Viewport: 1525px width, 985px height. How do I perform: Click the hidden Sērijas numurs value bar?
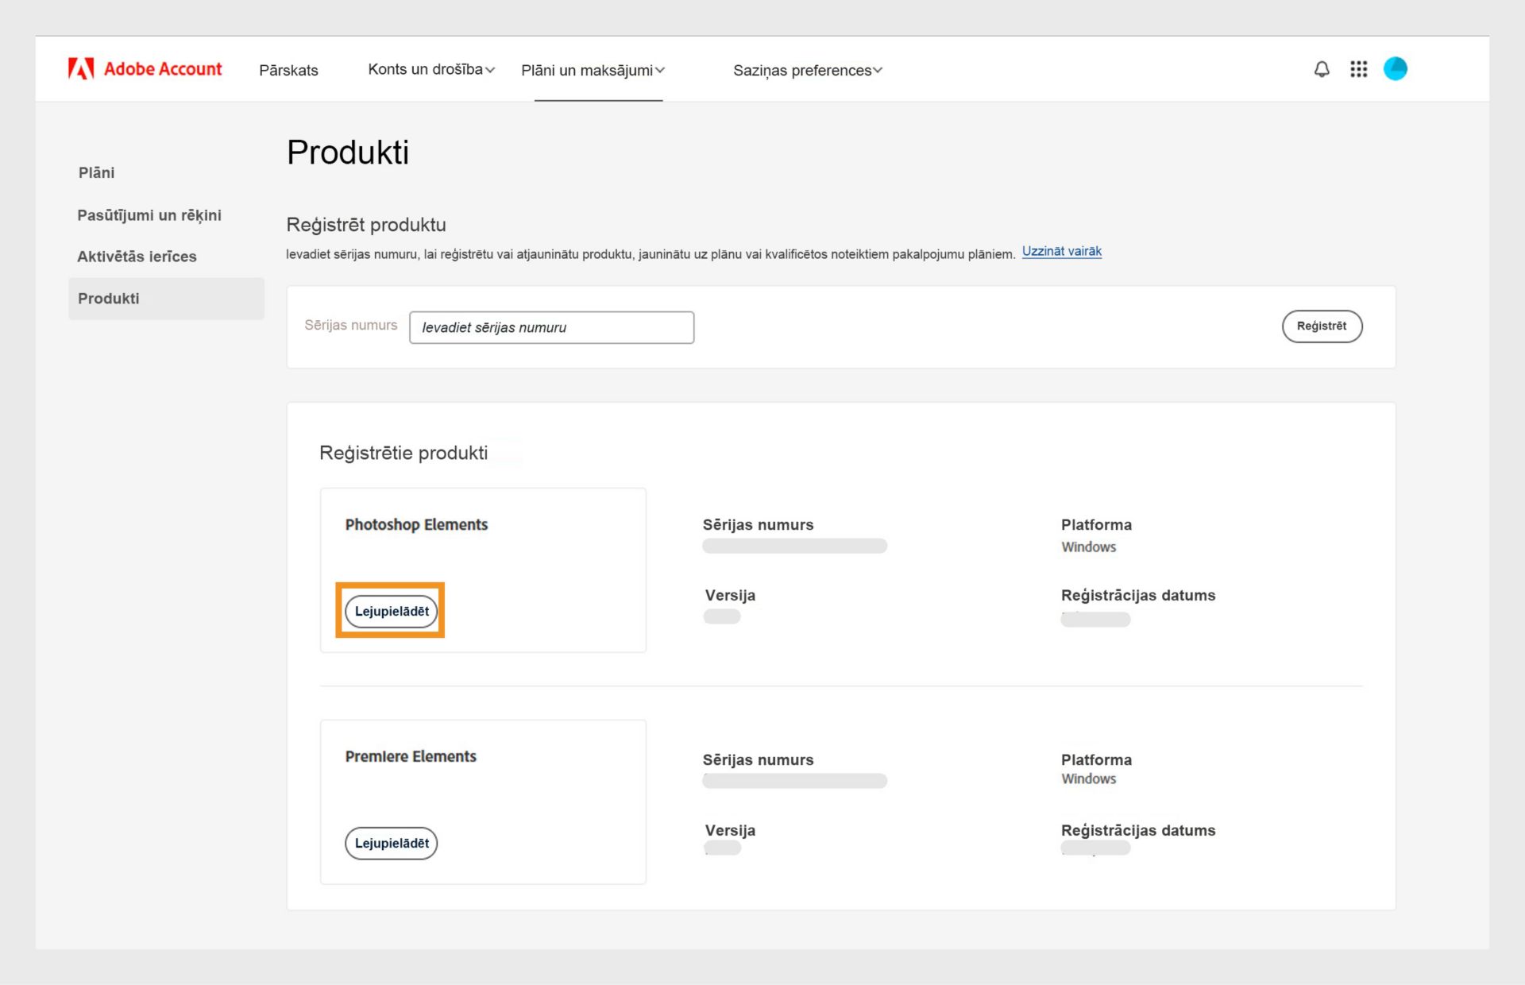click(793, 546)
